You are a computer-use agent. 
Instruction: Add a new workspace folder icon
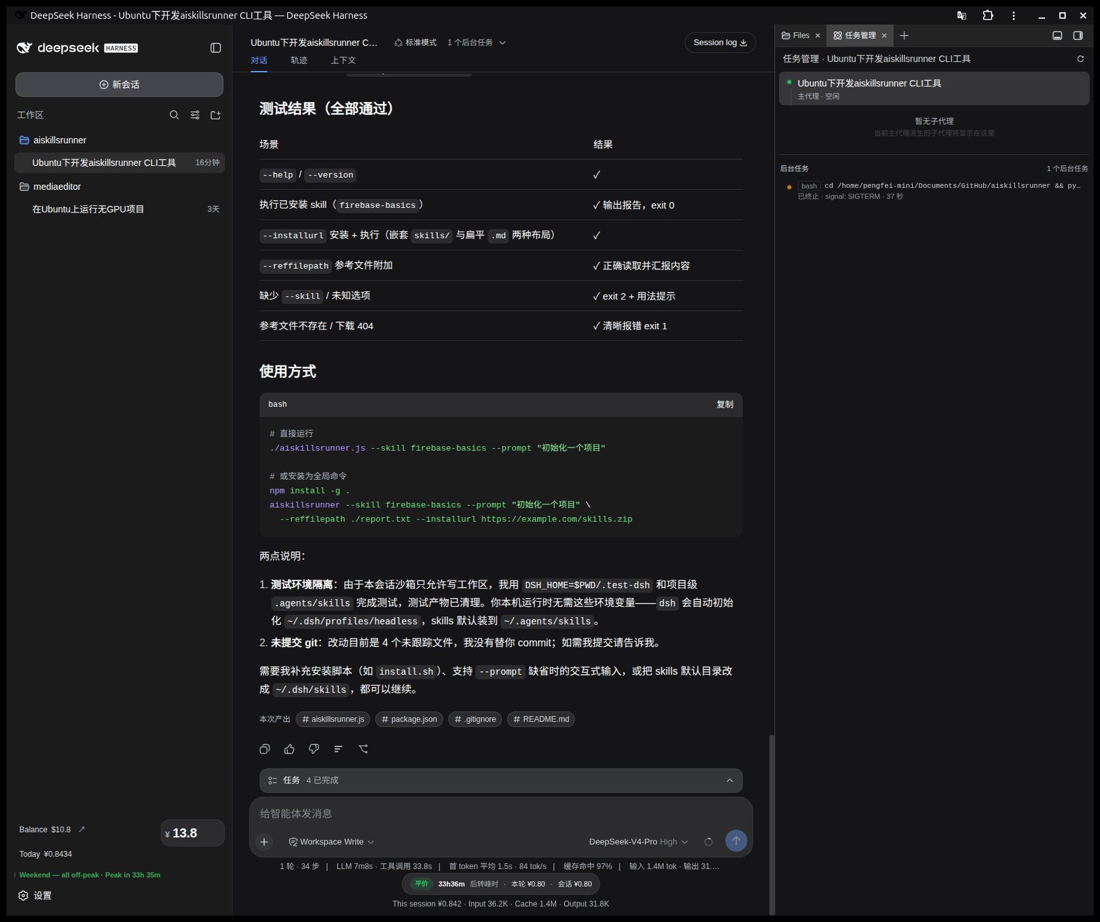[x=216, y=115]
